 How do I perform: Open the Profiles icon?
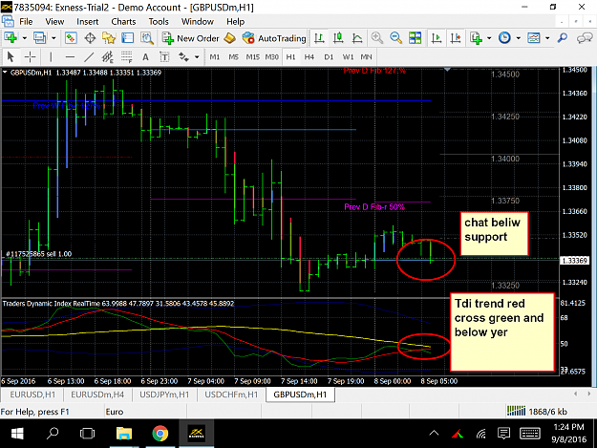click(x=39, y=37)
